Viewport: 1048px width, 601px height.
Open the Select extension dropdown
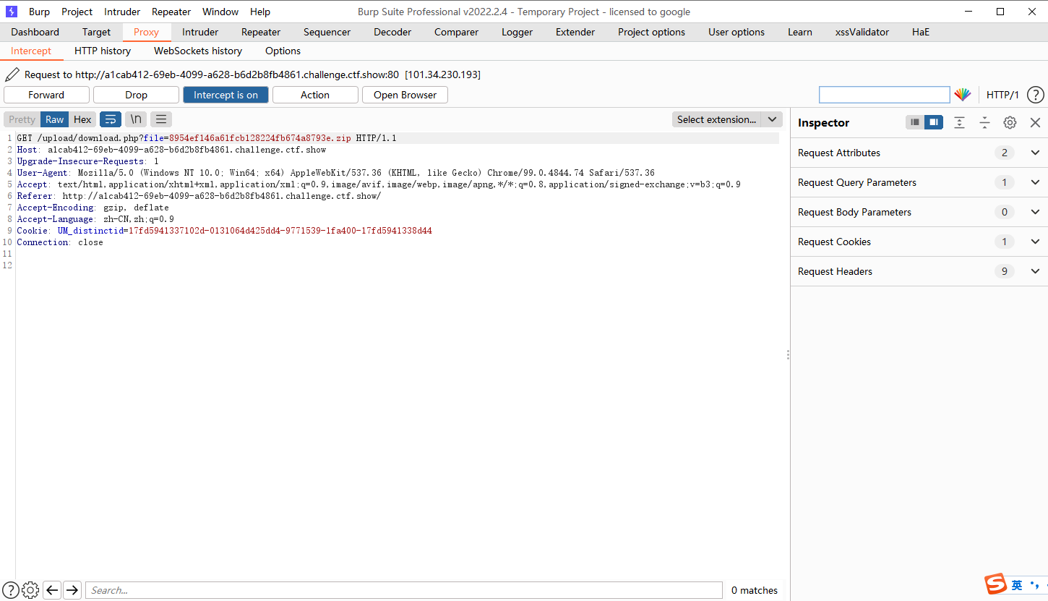pyautogui.click(x=727, y=119)
